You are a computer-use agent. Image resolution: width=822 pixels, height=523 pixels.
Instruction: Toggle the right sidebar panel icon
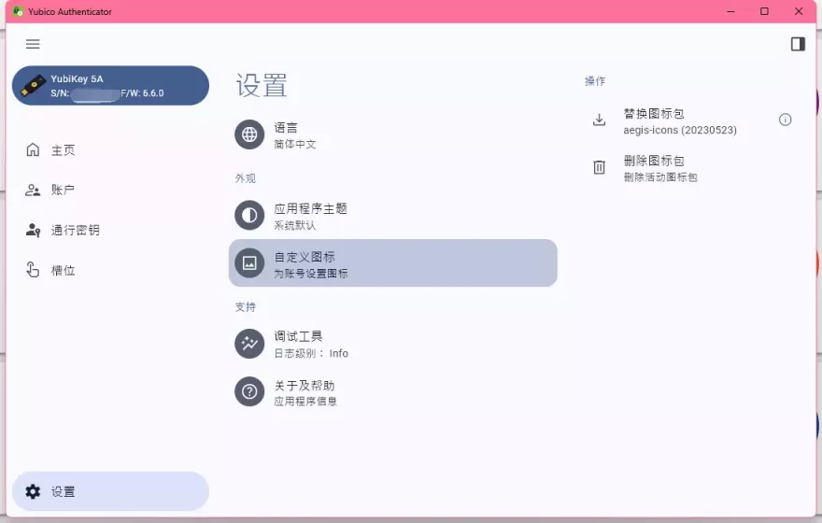(798, 44)
